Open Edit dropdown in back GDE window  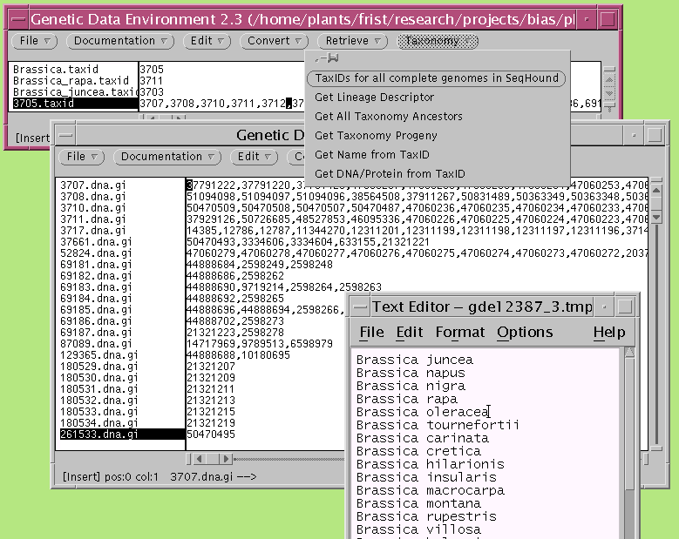(207, 41)
